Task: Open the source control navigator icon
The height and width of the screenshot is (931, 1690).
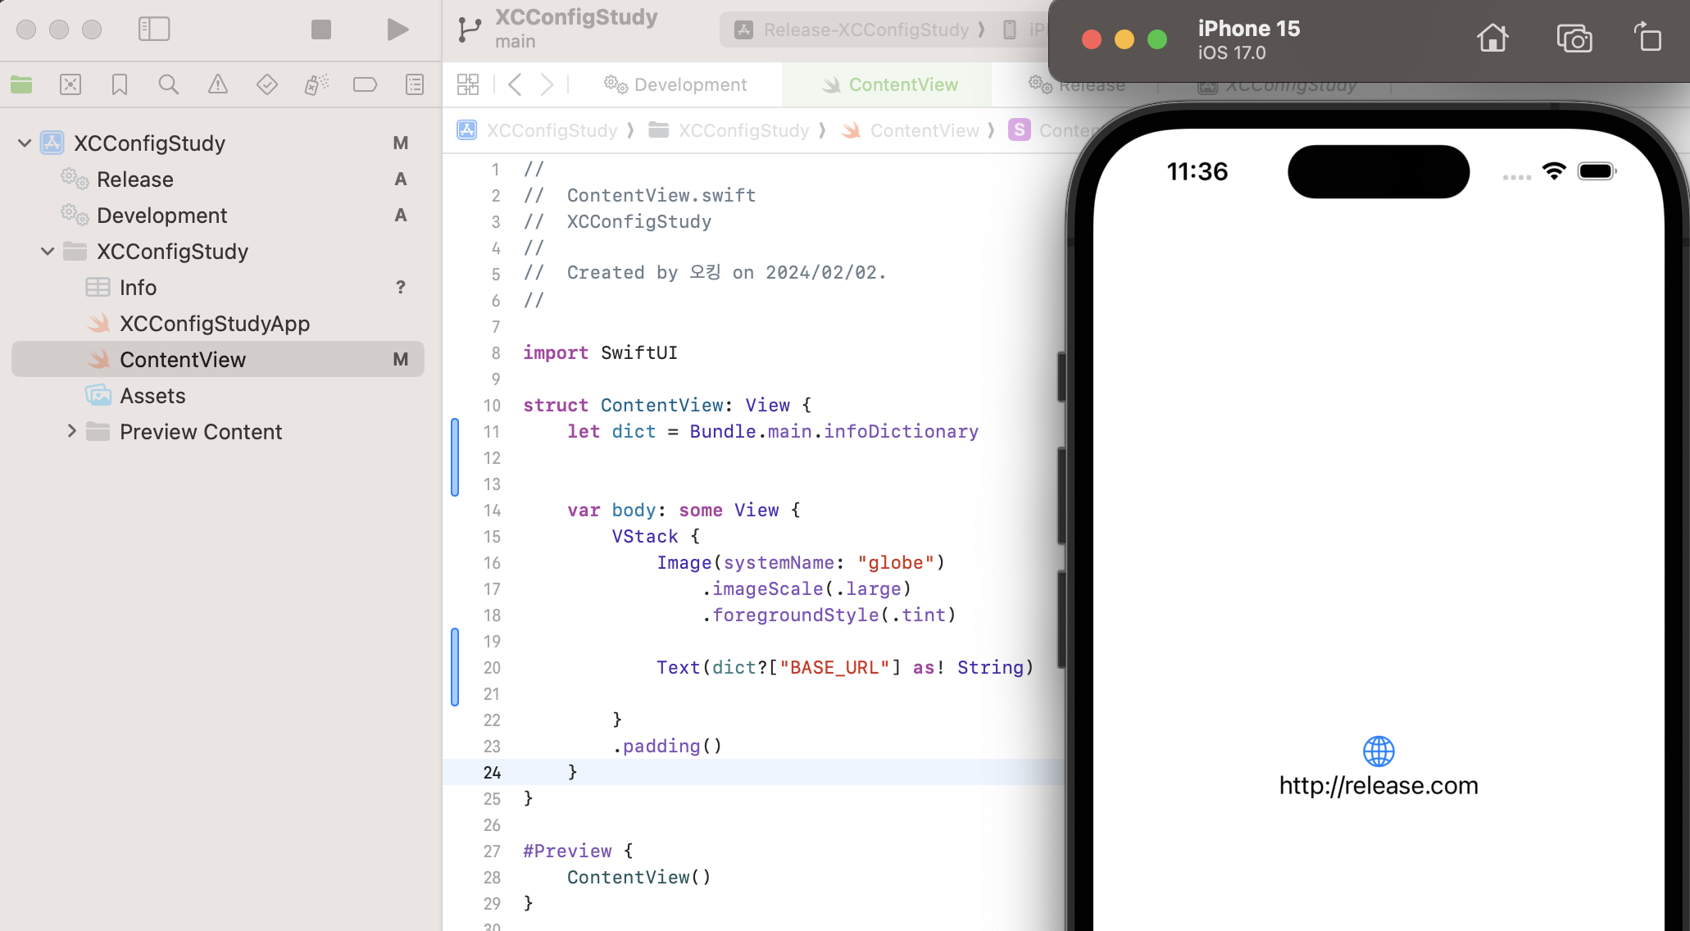Action: point(70,84)
